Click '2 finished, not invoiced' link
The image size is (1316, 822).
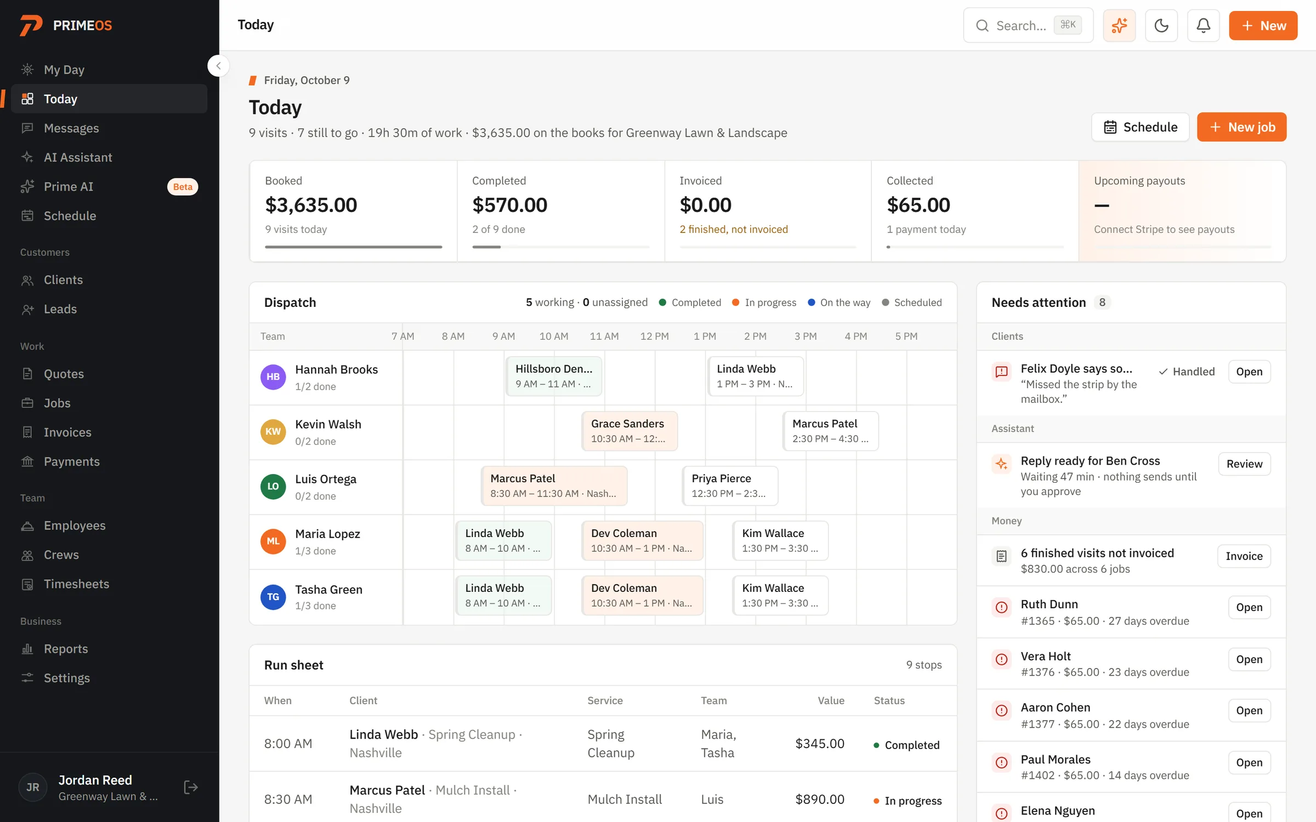[x=734, y=229]
